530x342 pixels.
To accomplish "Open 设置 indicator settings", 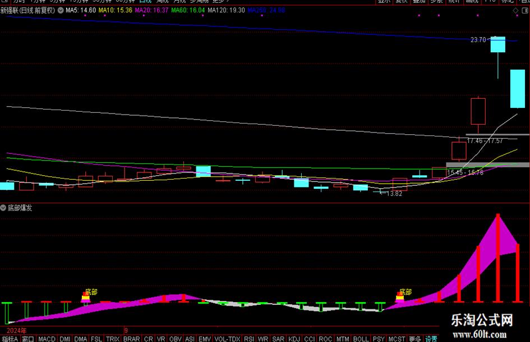I will pos(431,339).
